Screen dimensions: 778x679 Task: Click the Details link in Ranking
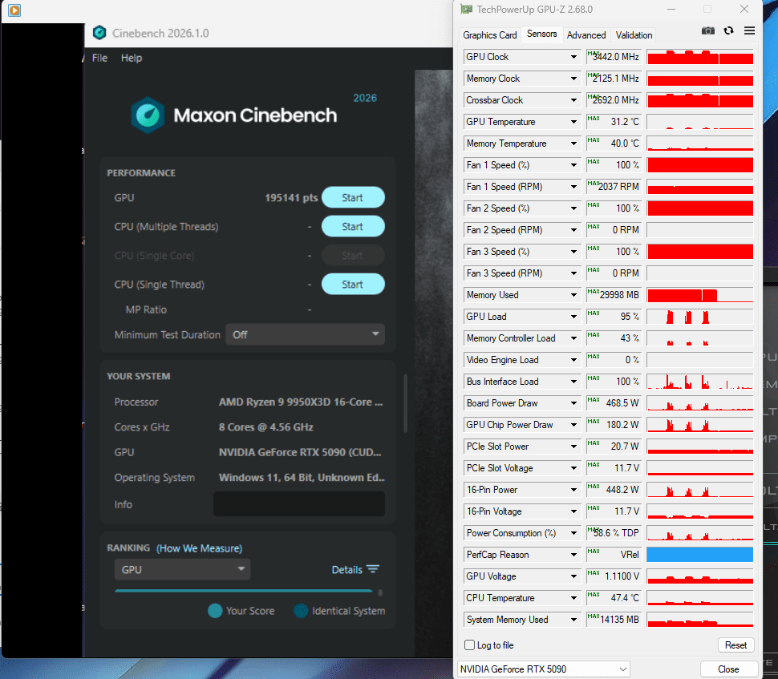(x=346, y=569)
